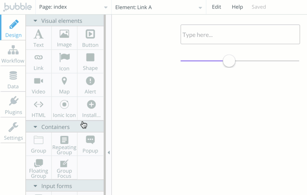Open the Page: index dropdown
This screenshot has width=307, height=195.
tap(74, 7)
